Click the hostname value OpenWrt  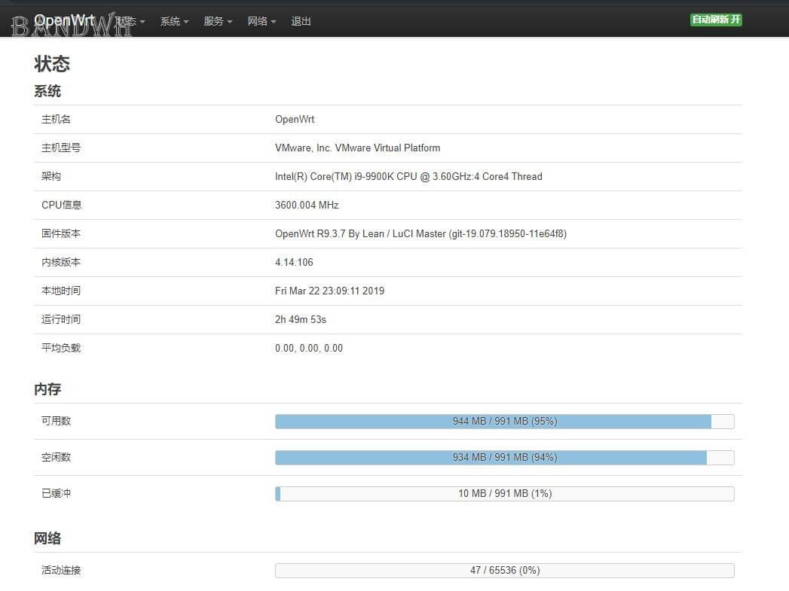point(295,119)
